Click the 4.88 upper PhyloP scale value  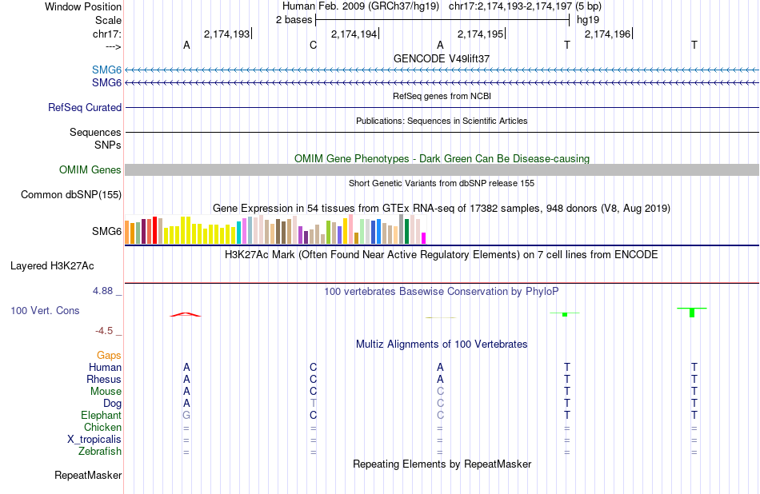pos(102,291)
